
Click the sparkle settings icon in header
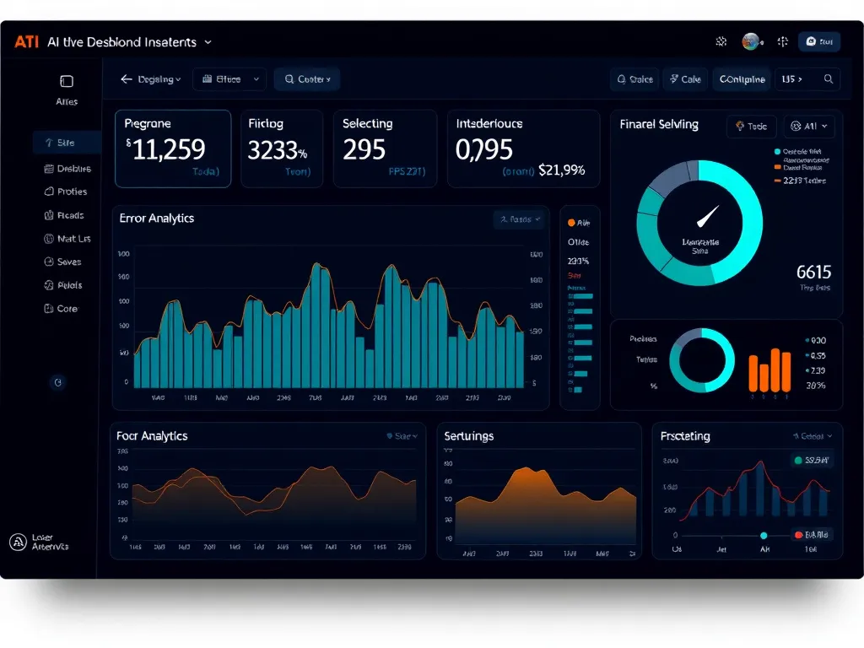click(x=721, y=41)
